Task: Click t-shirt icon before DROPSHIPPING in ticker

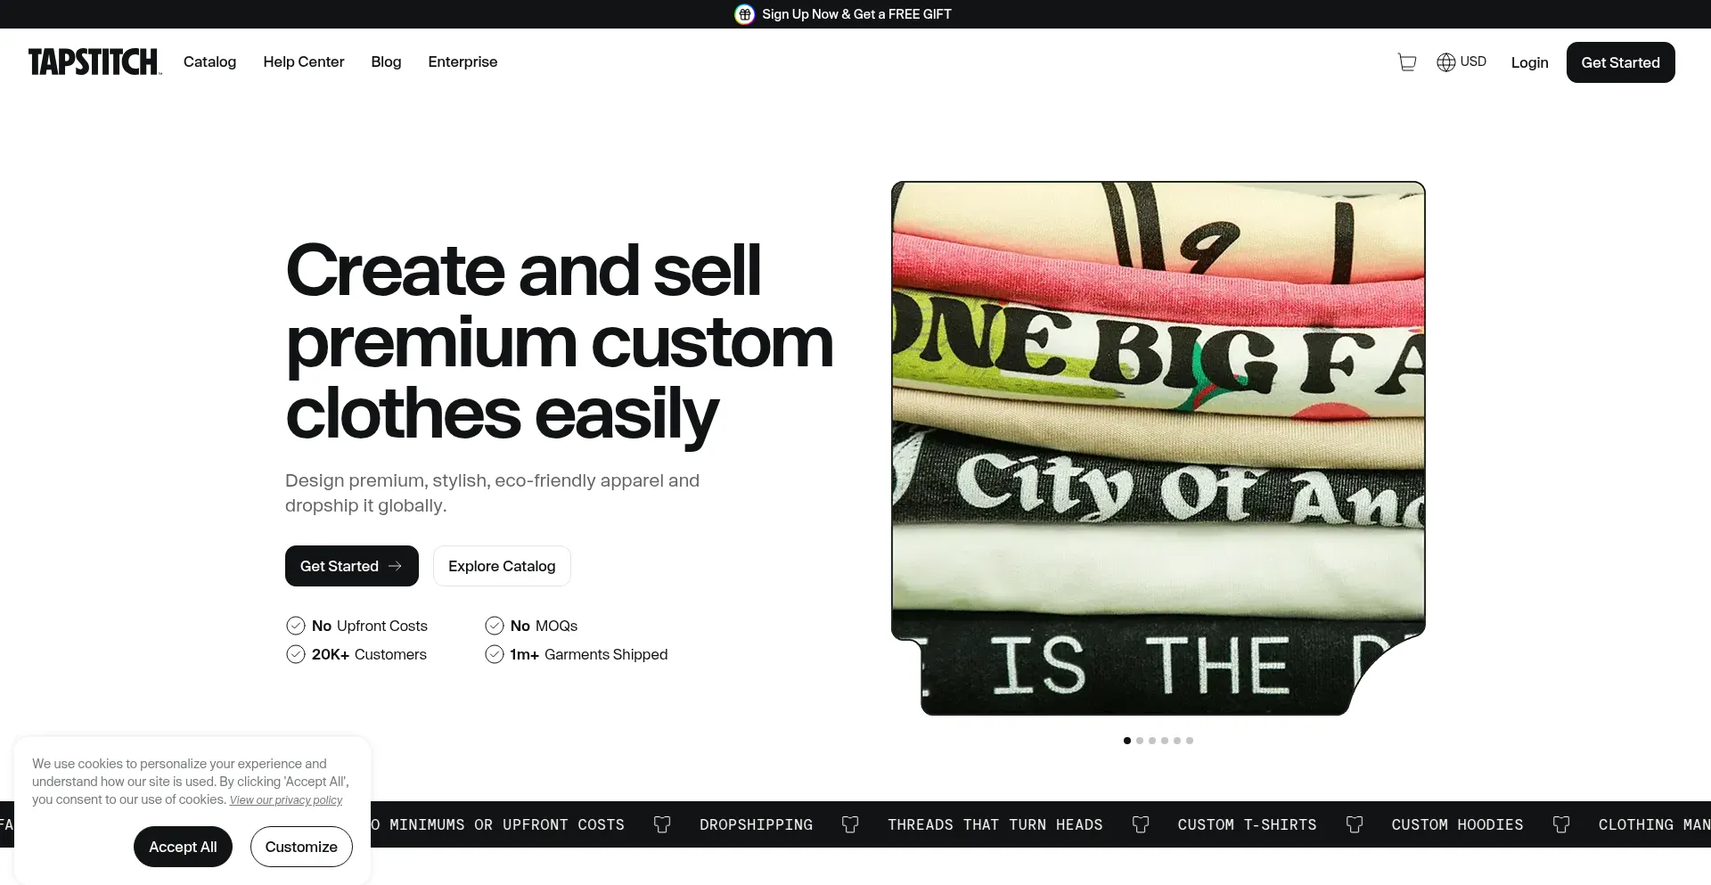Action: (662, 824)
